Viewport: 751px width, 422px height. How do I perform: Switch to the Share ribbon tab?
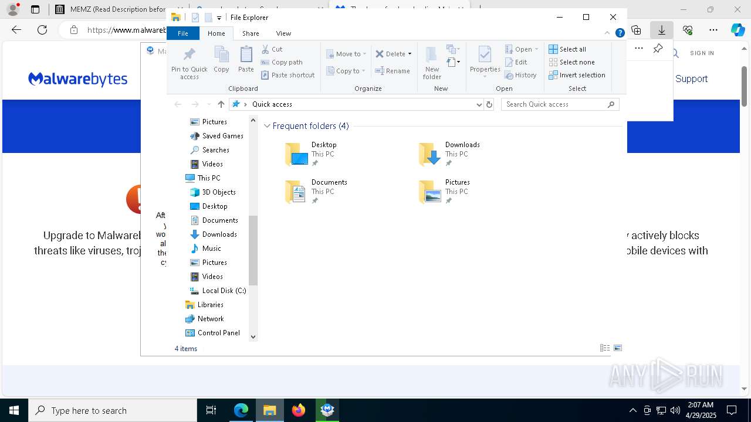251,33
